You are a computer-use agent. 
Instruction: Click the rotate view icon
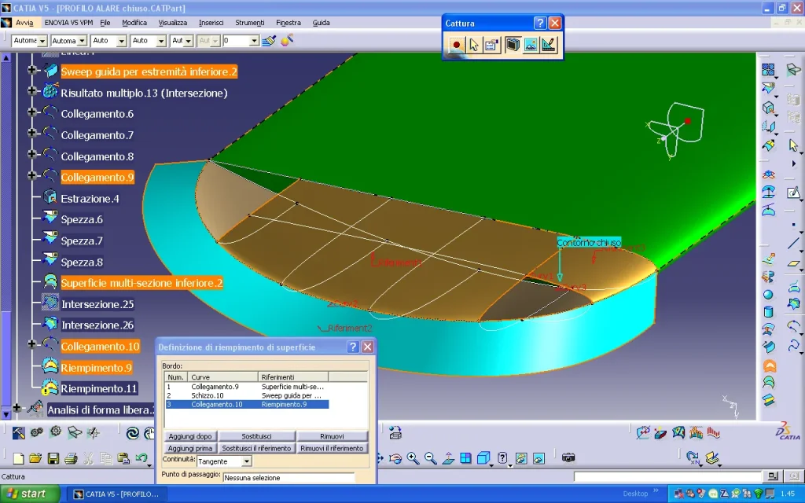[x=395, y=458]
